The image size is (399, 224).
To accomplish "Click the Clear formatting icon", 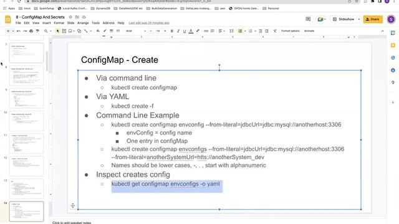I will pyautogui.click(x=275, y=31).
